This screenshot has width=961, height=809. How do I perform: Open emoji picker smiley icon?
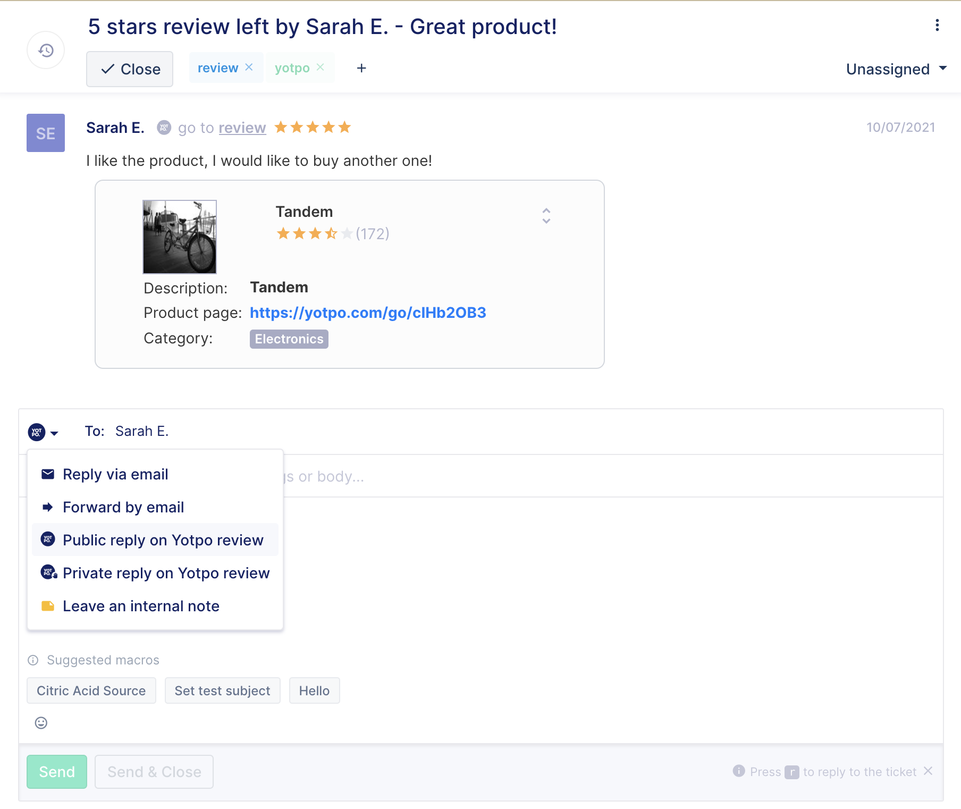(41, 723)
